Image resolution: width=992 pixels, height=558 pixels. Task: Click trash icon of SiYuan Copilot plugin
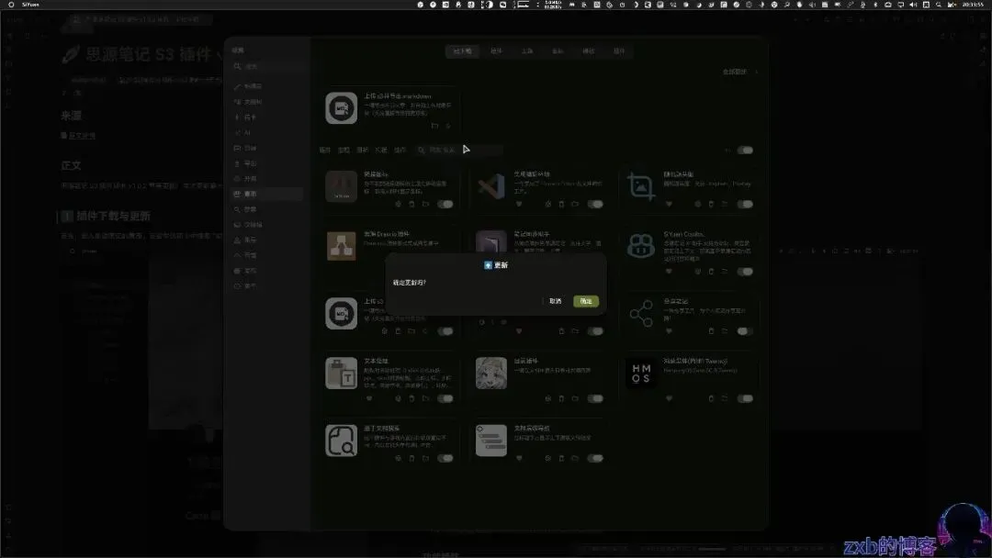[x=711, y=272]
